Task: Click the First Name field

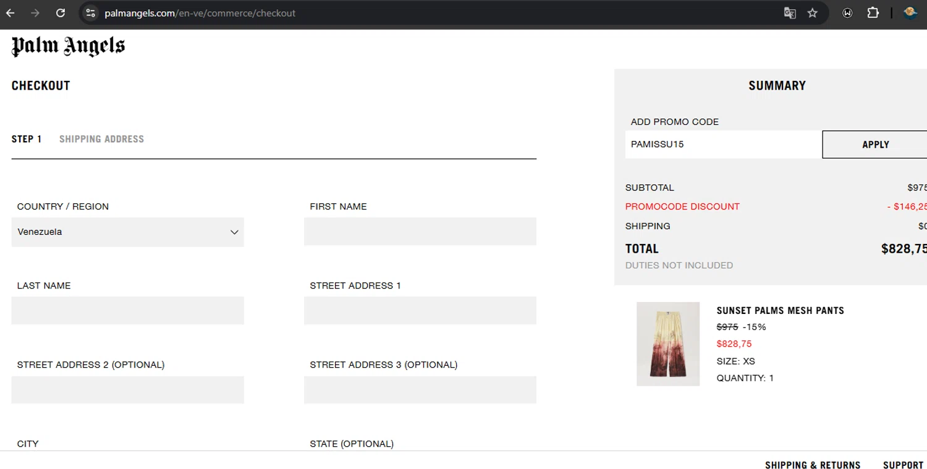Action: pos(420,231)
